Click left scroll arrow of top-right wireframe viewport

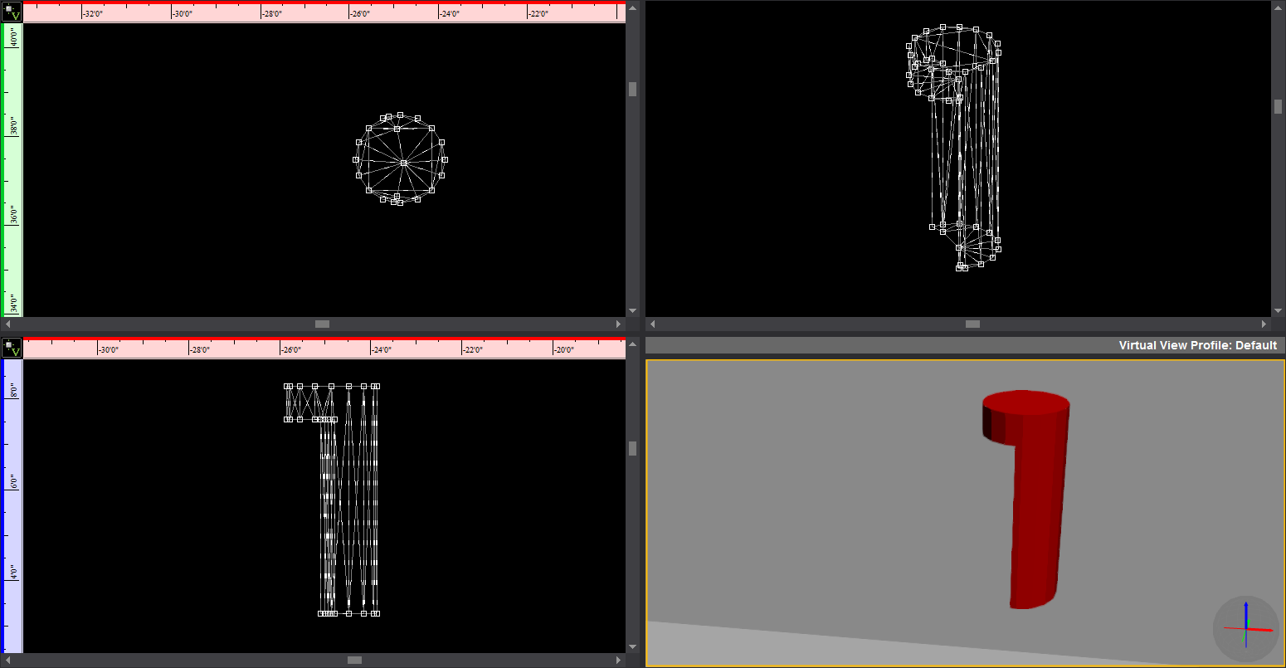point(652,324)
